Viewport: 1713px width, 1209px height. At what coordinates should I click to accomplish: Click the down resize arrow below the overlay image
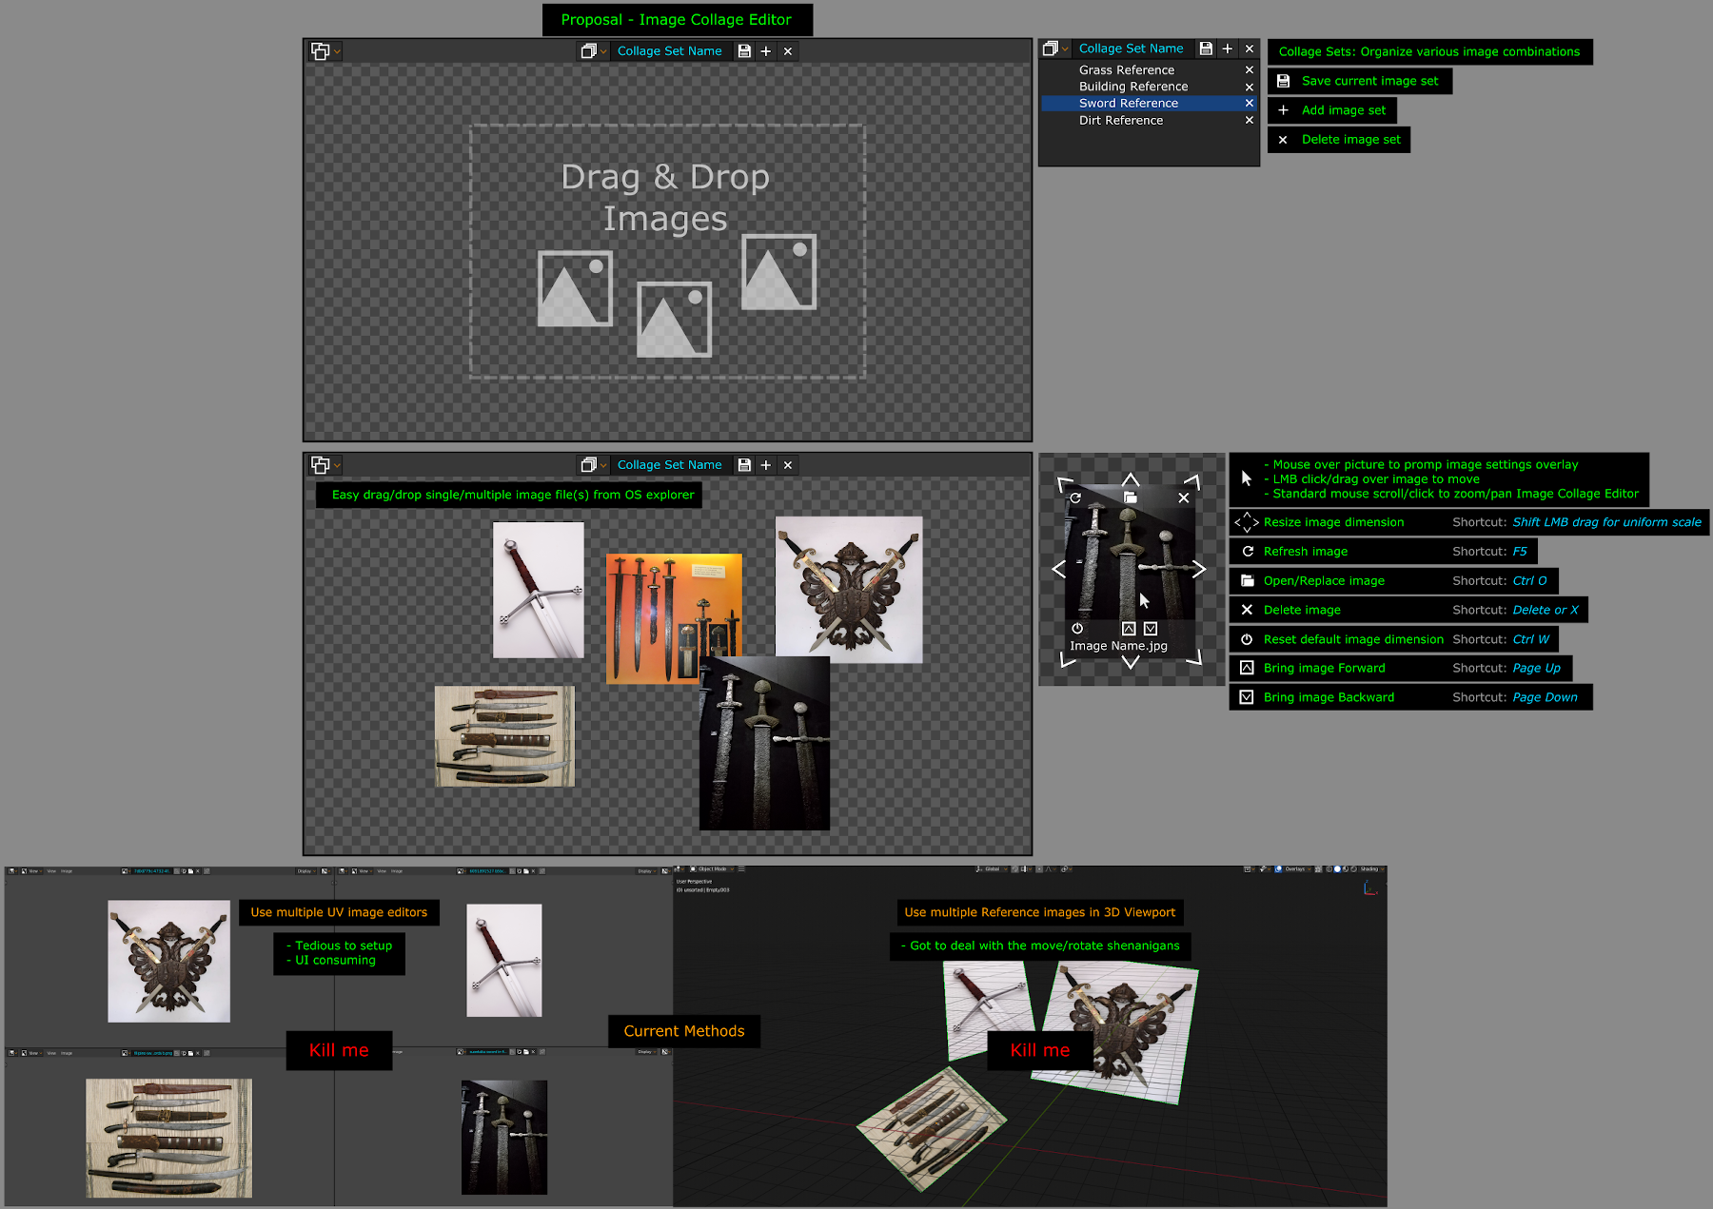coord(1131,662)
